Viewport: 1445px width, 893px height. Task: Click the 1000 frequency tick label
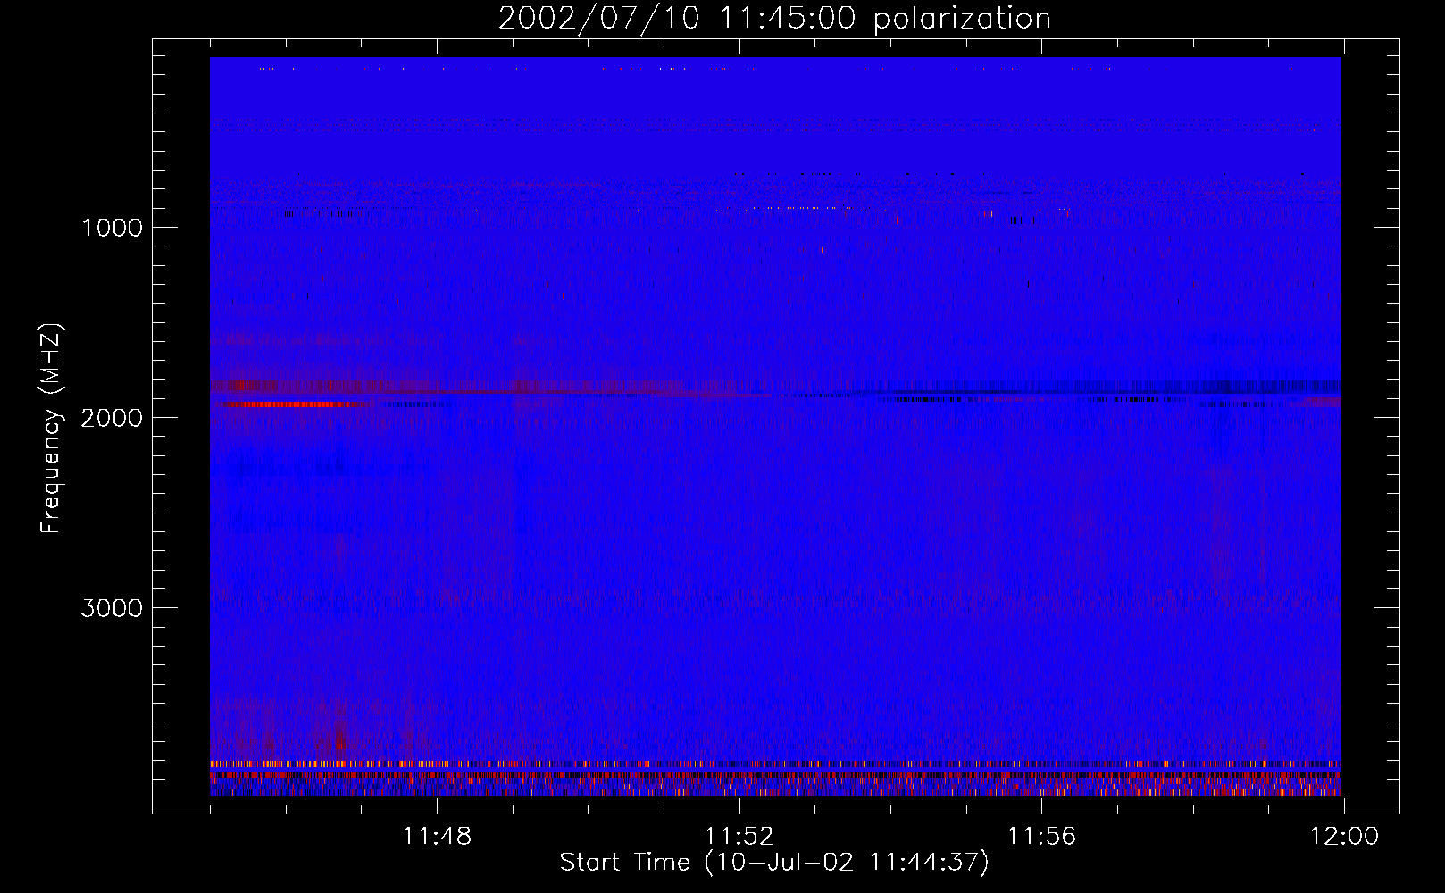pyautogui.click(x=112, y=228)
